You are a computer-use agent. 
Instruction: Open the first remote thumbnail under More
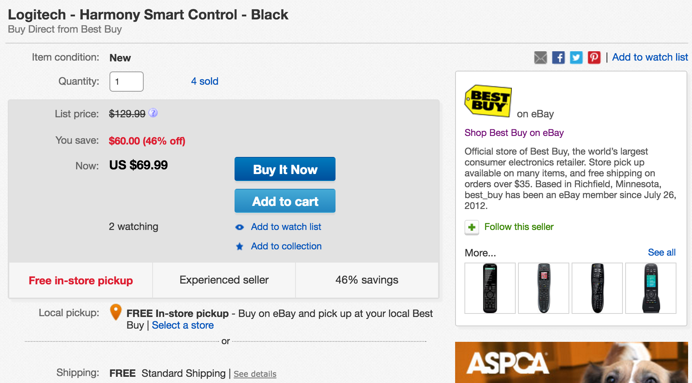pyautogui.click(x=490, y=288)
